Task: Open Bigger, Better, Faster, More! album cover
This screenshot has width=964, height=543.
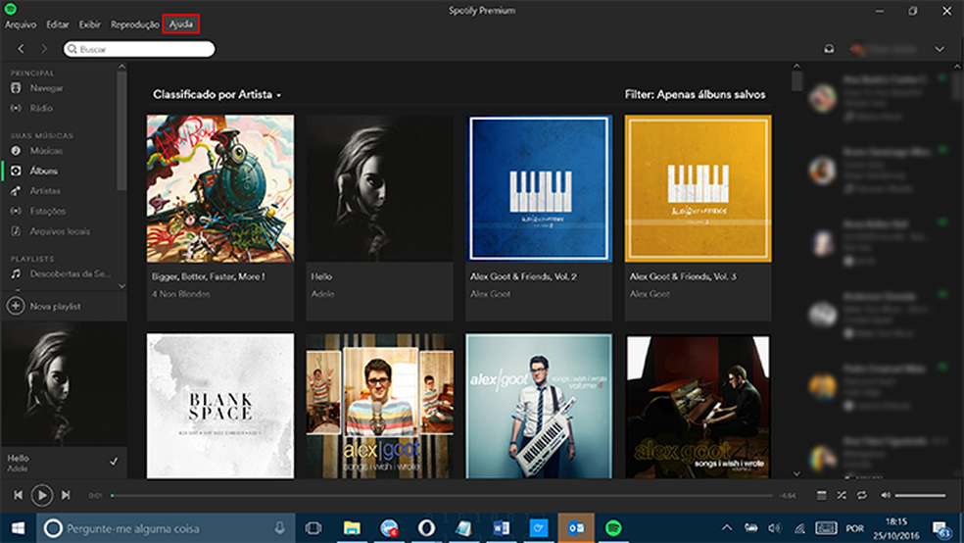Action: point(220,189)
